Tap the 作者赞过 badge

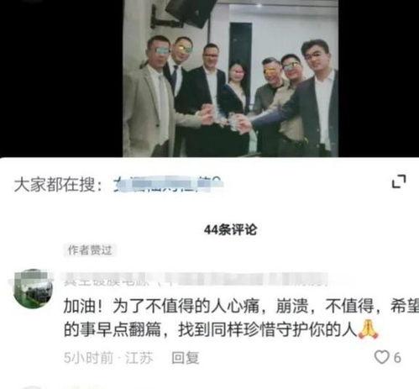click(90, 250)
